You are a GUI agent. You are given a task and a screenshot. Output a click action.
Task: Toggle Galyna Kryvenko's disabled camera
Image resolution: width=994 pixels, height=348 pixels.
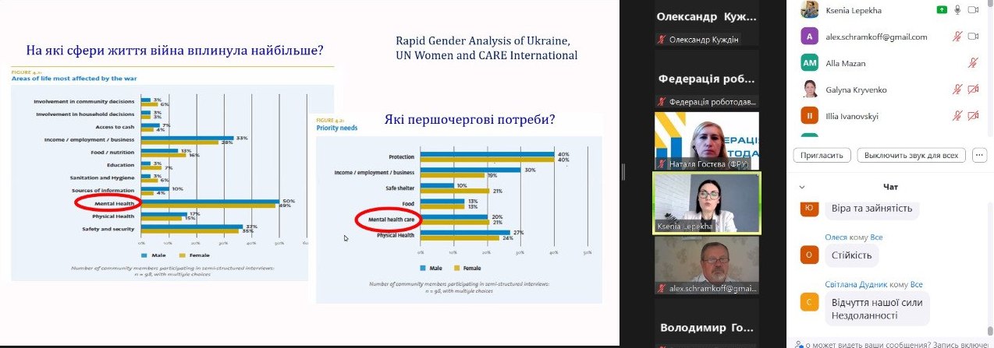[973, 90]
